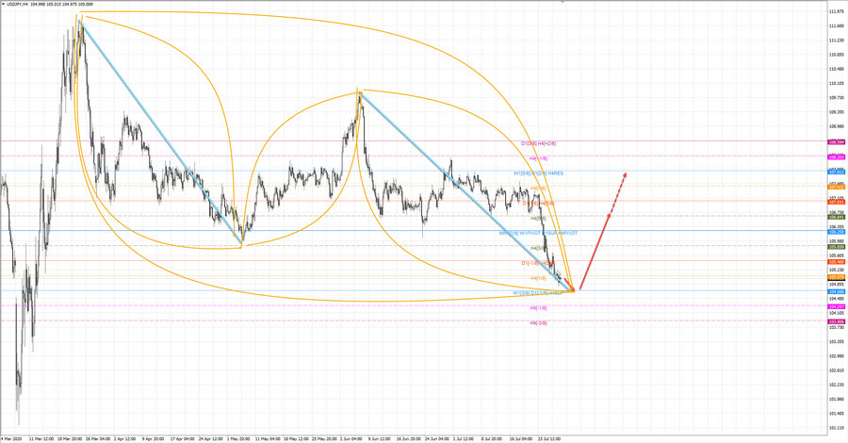Click the 101.860 price scale label
Viewport: 848px width, 443px height.
pyautogui.click(x=837, y=400)
